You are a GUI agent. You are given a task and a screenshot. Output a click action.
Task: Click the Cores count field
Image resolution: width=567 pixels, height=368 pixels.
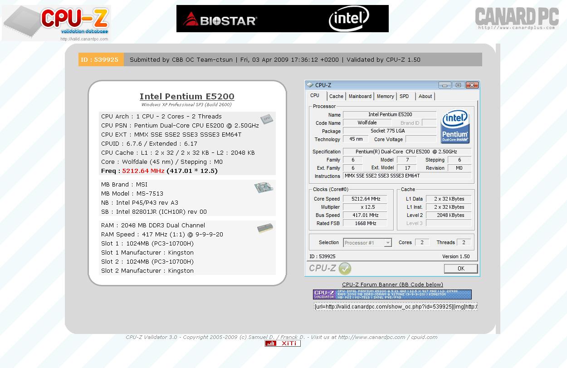[422, 243]
